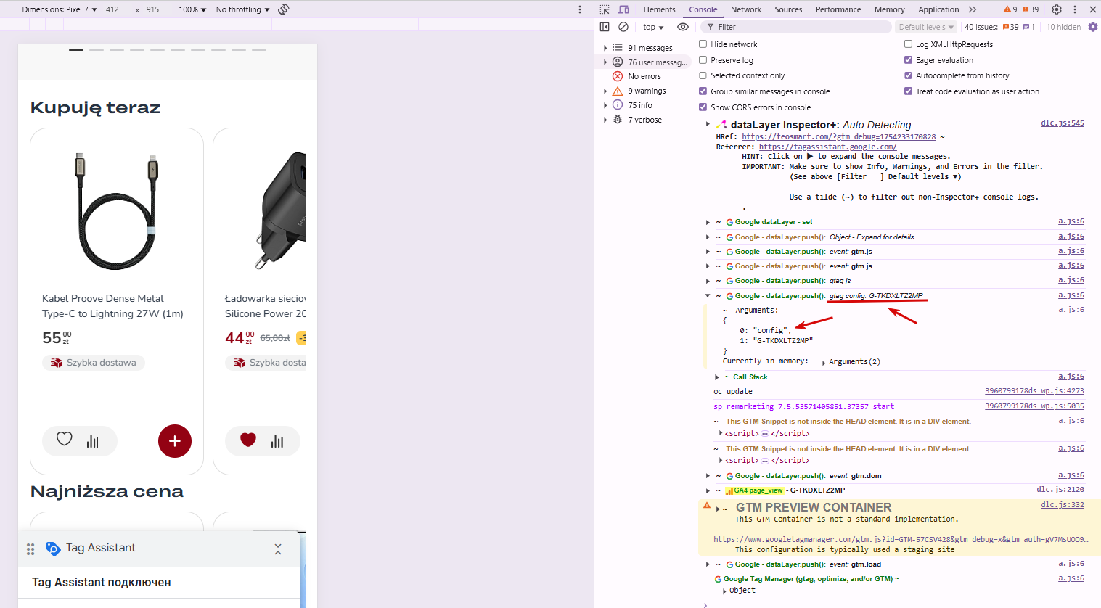Click the heart icon on Kabel Proove card
This screenshot has height=608, width=1101.
65,439
